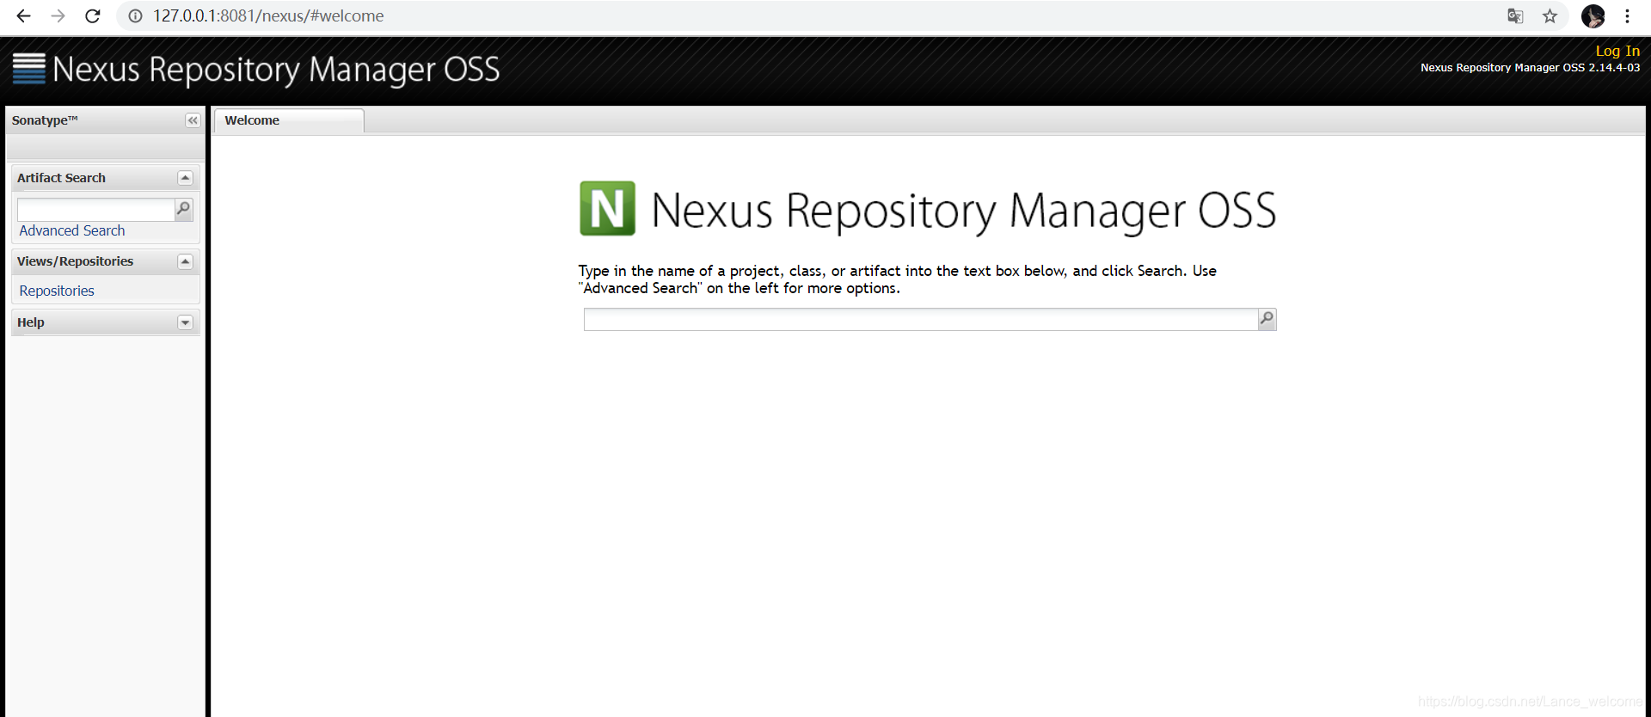
Task: Click the sidebar artifact search magnifier
Action: [x=183, y=209]
